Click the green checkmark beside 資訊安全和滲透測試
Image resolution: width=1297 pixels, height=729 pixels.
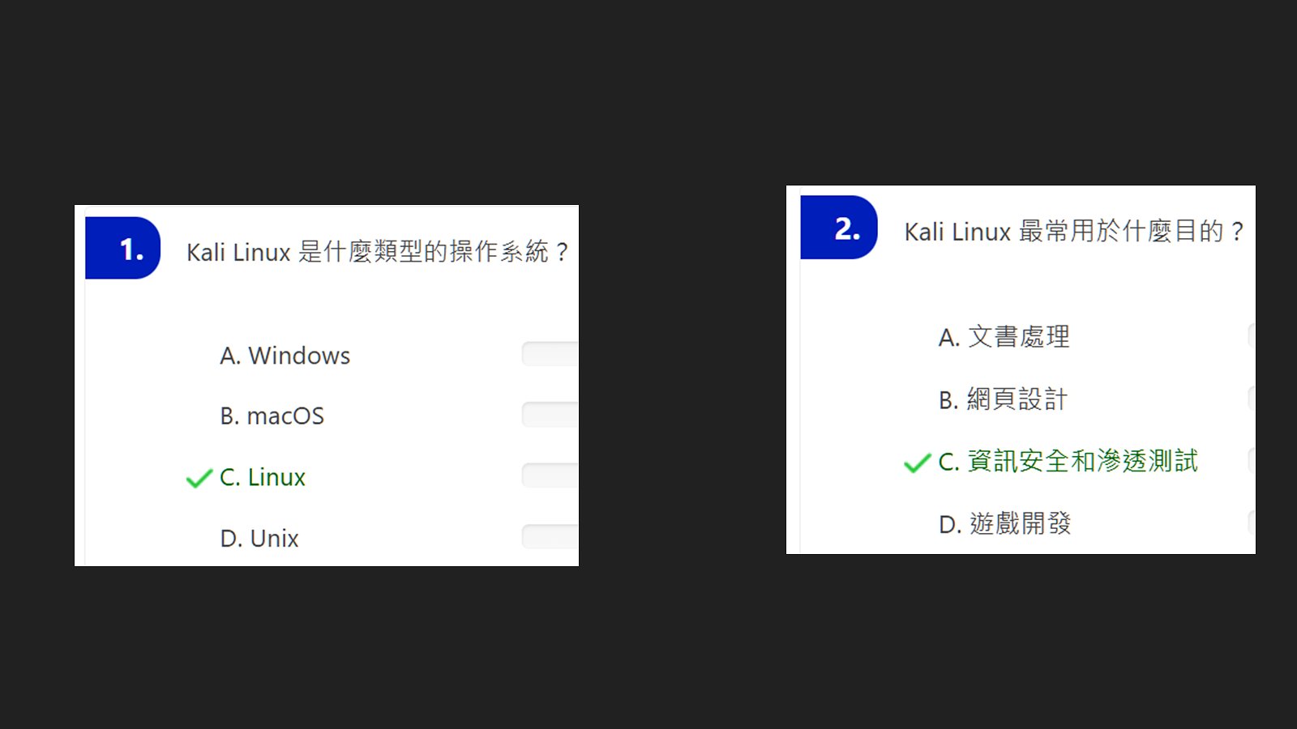click(917, 463)
